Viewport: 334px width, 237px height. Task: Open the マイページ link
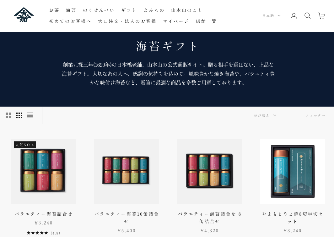click(x=176, y=21)
